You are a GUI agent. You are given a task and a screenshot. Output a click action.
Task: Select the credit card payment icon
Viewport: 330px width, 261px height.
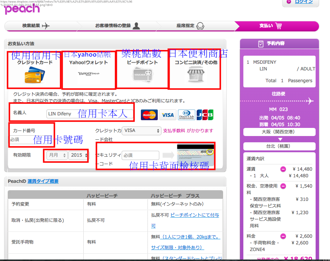(x=35, y=75)
